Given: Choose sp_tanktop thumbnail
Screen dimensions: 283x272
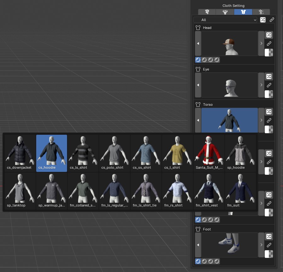Looking at the screenshot, I should coord(20,191).
